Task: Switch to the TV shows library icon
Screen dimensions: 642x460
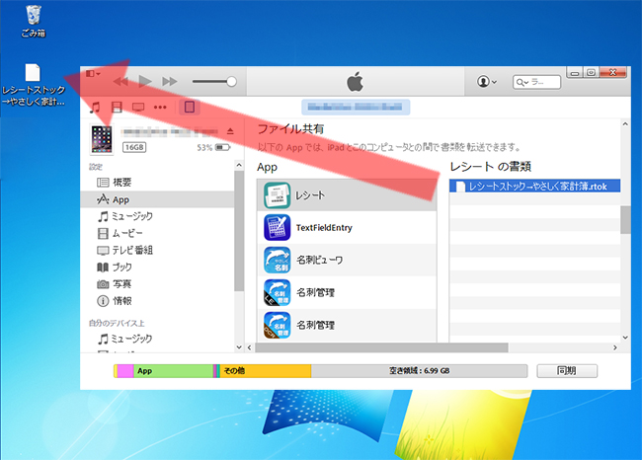Action: point(138,108)
